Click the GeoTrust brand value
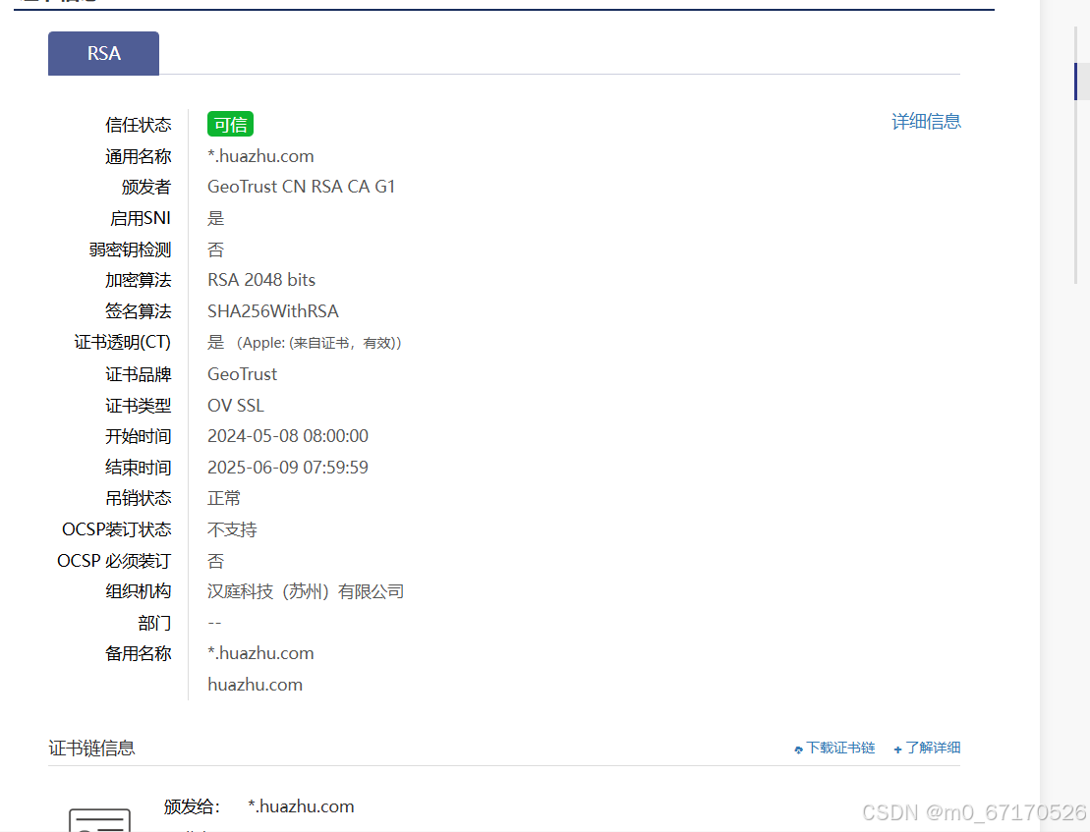 pyautogui.click(x=242, y=374)
